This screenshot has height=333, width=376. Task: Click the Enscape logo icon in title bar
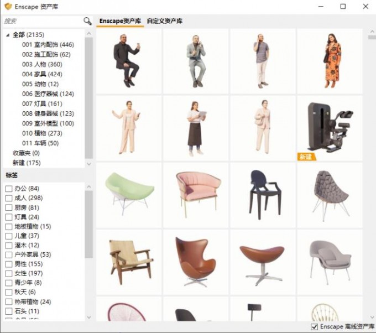click(8, 7)
